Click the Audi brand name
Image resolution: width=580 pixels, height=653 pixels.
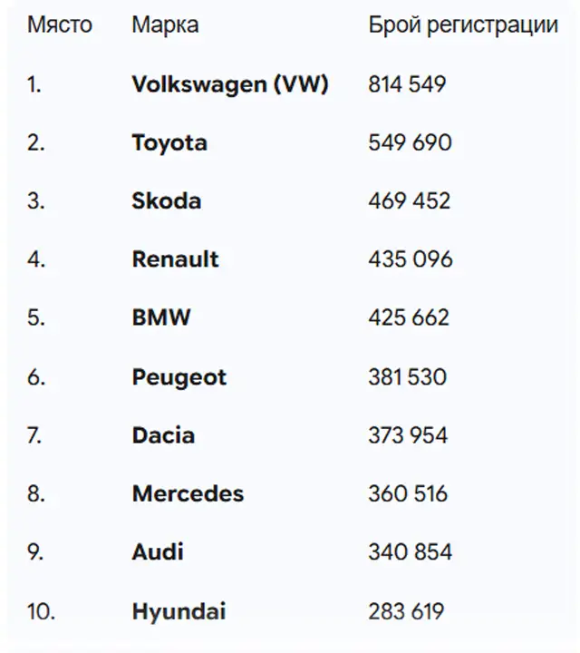click(158, 552)
